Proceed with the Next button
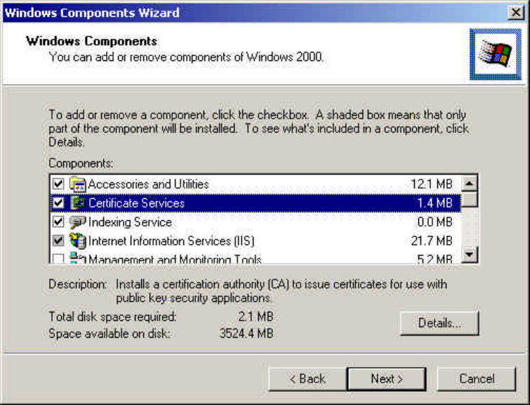This screenshot has height=405, width=530. [387, 379]
